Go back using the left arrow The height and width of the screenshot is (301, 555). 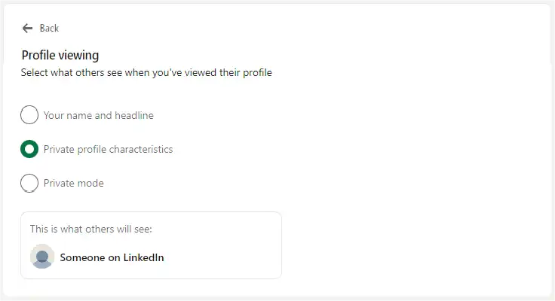click(x=28, y=28)
